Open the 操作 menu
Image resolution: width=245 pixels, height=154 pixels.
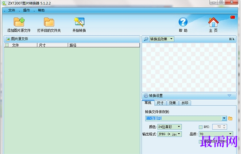26,10
